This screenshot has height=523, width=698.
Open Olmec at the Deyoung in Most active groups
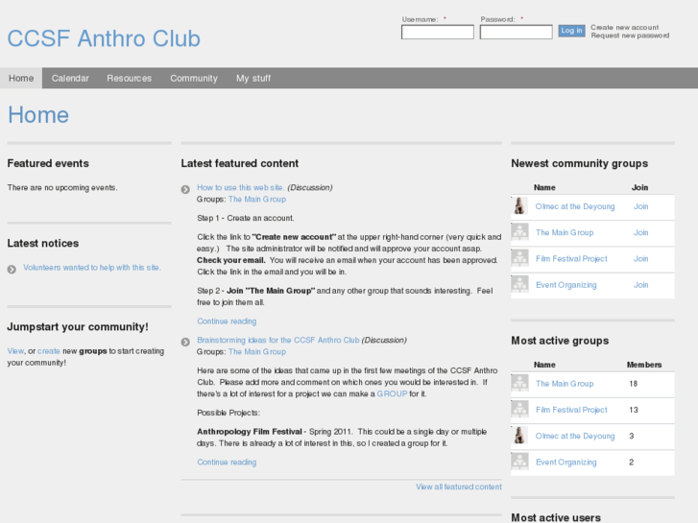pos(575,437)
